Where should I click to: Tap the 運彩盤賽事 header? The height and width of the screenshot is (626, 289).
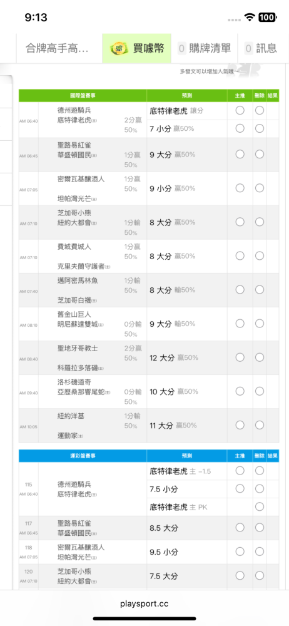pos(83,456)
